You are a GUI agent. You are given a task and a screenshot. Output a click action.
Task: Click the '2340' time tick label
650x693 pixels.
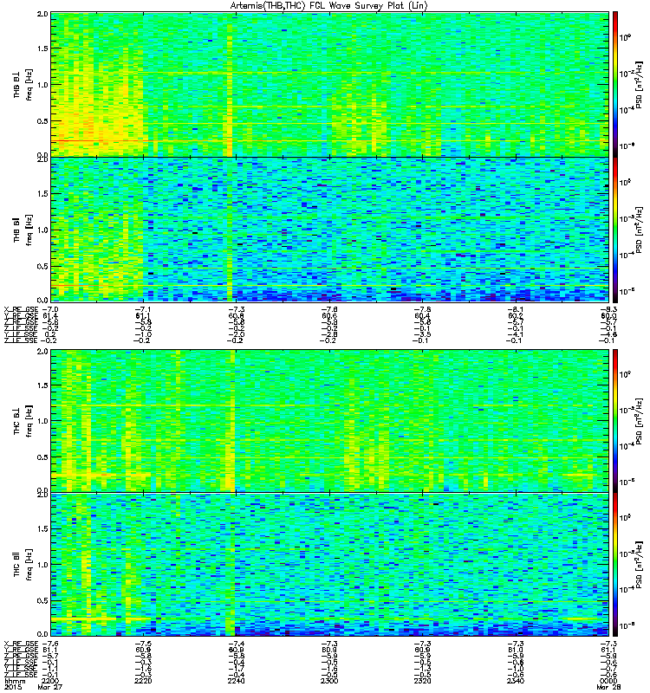pyautogui.click(x=516, y=681)
